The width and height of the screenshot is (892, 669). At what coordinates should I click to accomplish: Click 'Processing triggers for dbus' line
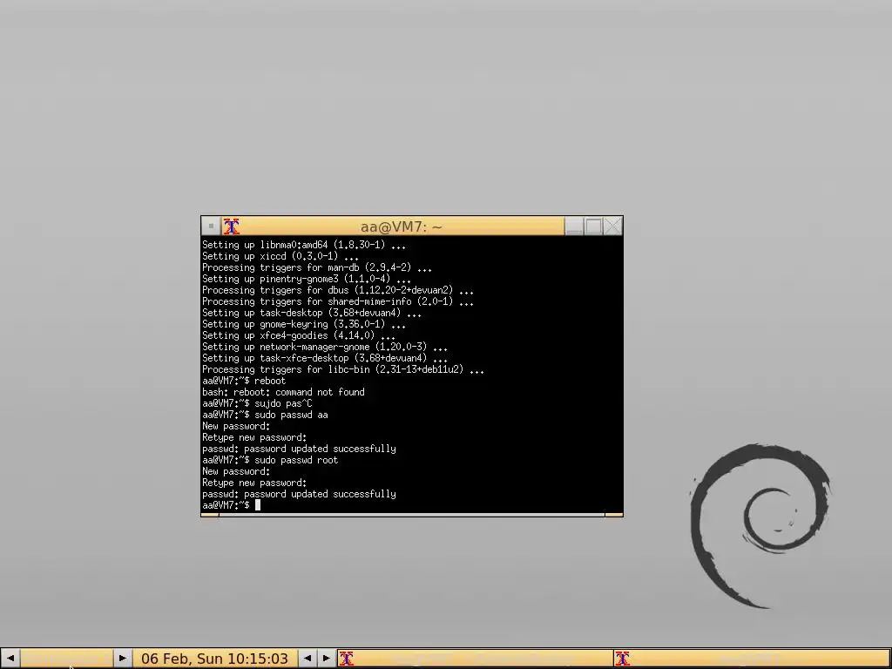click(338, 290)
